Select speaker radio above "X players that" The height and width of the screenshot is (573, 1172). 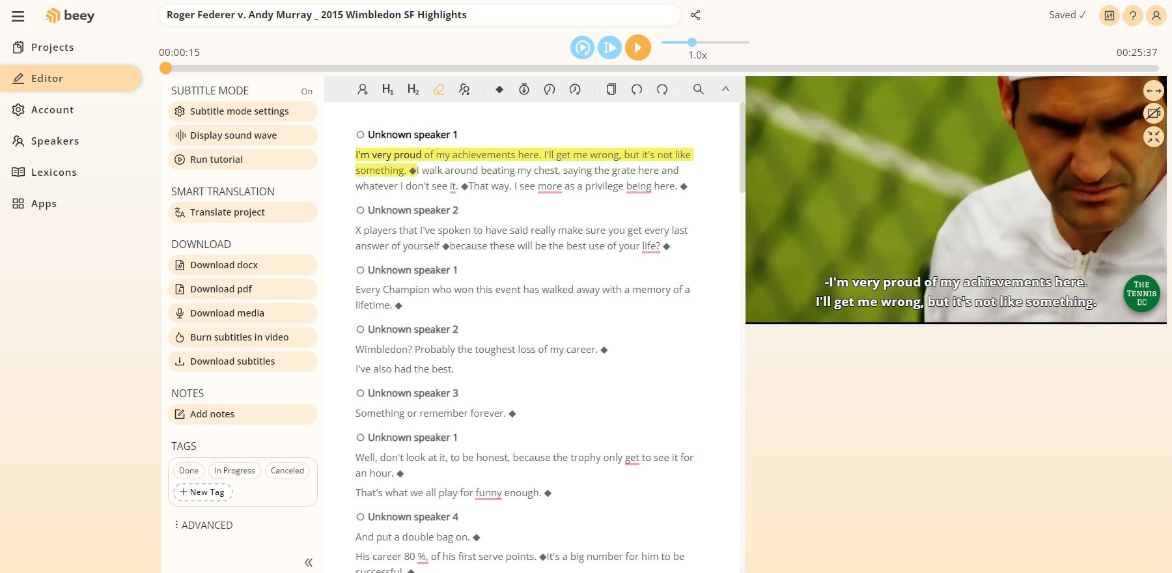pyautogui.click(x=360, y=210)
